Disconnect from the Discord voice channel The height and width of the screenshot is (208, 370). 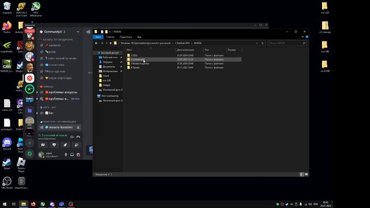pos(78,137)
